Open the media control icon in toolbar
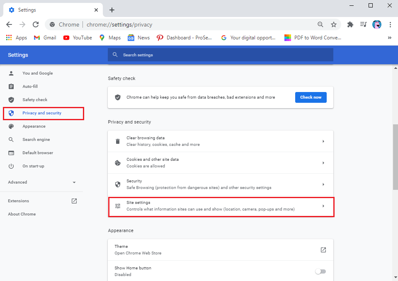Viewport: 398px width, 281px height. (x=364, y=24)
